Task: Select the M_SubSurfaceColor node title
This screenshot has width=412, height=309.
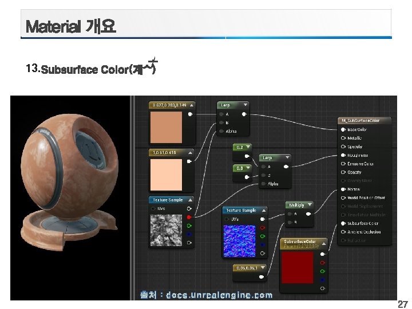Action: pos(360,121)
